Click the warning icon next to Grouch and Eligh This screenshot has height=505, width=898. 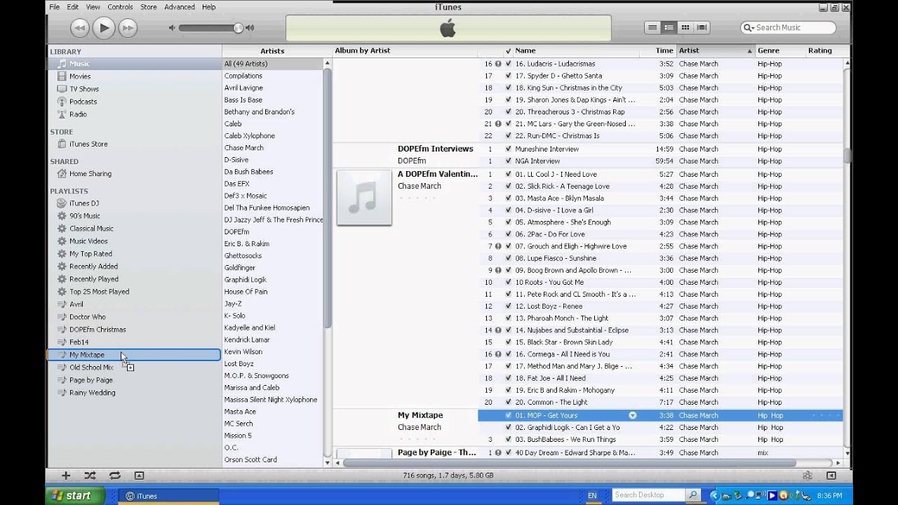498,246
